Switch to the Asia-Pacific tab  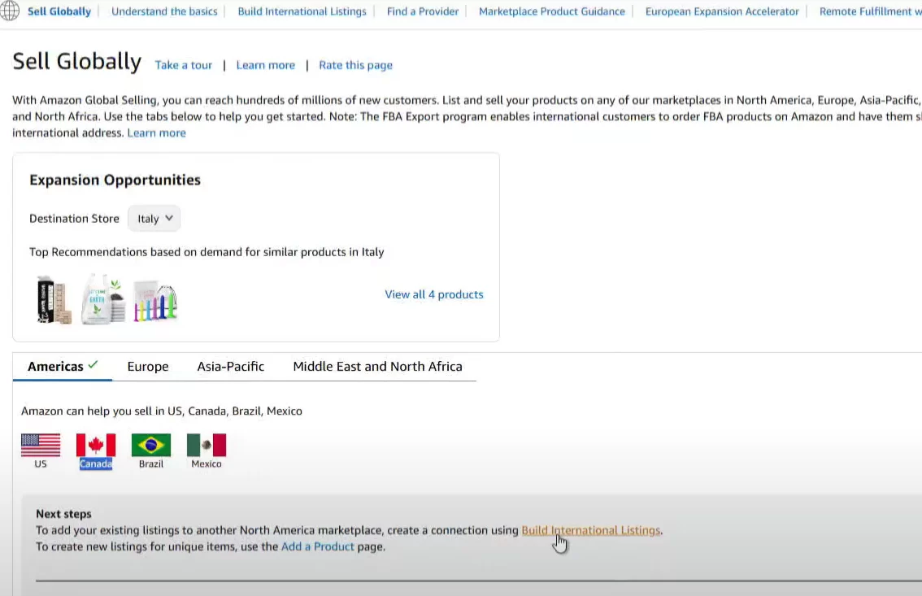[231, 366]
